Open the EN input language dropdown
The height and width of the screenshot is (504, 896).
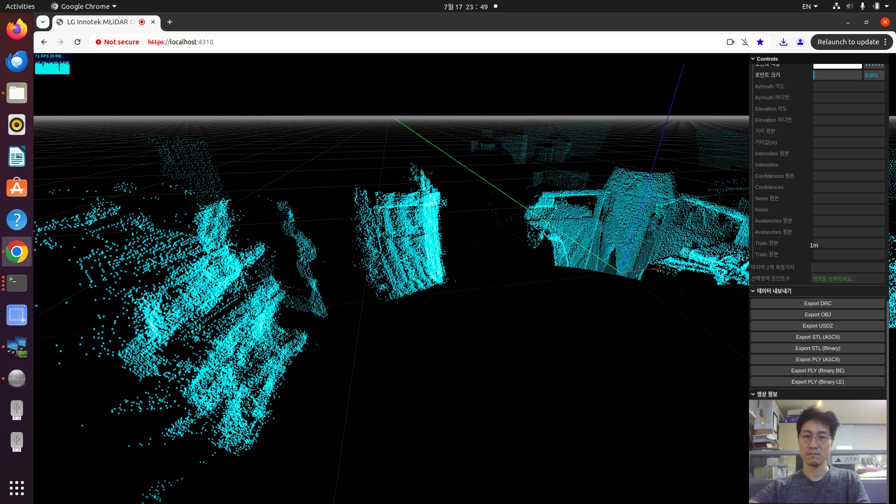coord(810,7)
